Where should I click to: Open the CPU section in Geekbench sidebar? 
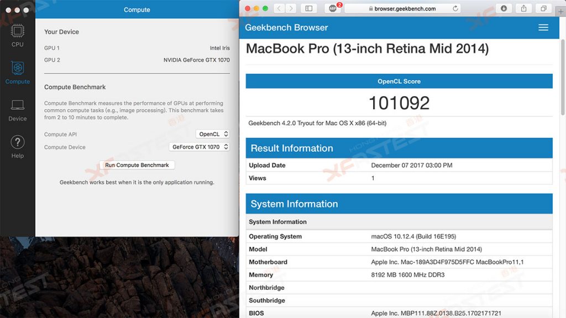(x=17, y=35)
